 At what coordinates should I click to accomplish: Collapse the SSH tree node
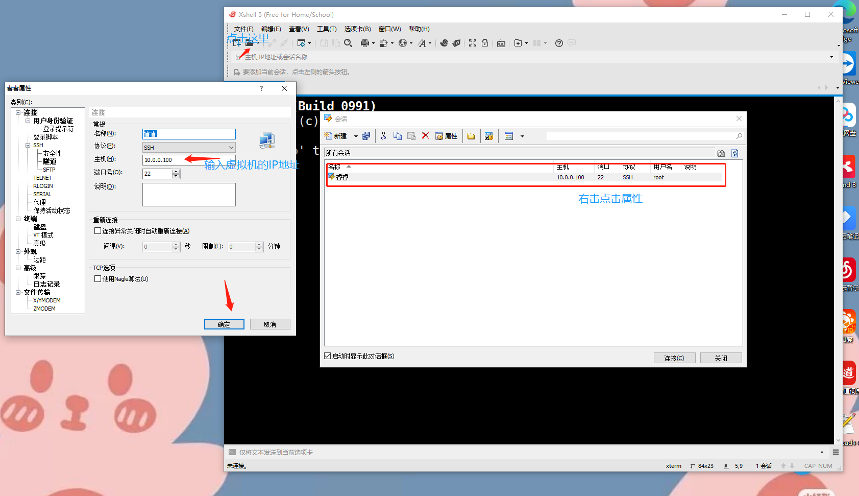tap(28, 145)
